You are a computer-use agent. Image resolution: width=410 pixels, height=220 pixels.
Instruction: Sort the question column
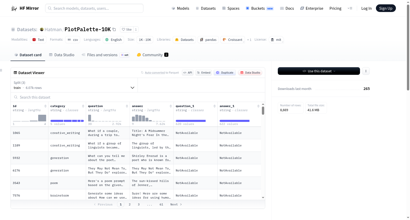pyautogui.click(x=127, y=106)
